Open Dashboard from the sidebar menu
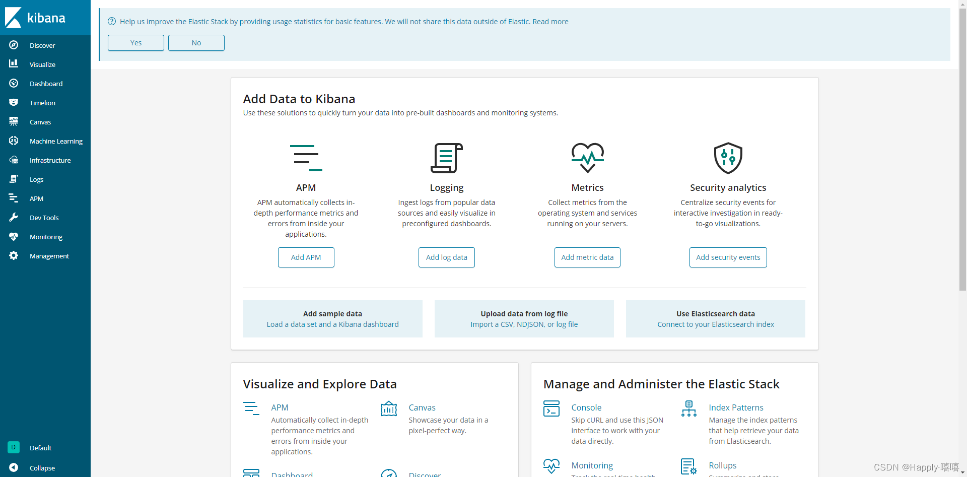 pyautogui.click(x=46, y=84)
